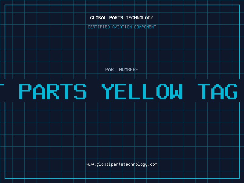Click the GLOBAL word in the header

pos(98,18)
